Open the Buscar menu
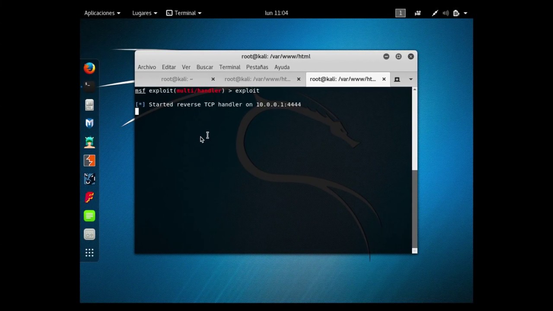The width and height of the screenshot is (553, 311). (x=205, y=67)
